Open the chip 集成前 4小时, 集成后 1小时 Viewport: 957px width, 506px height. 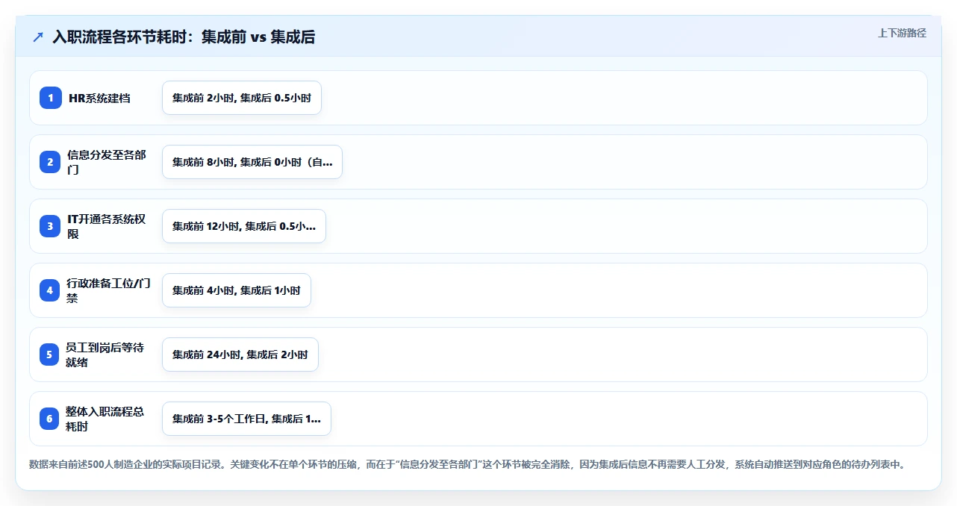[x=237, y=290]
